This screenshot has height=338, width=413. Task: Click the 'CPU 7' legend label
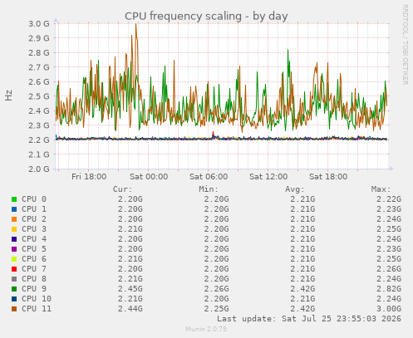pos(34,269)
